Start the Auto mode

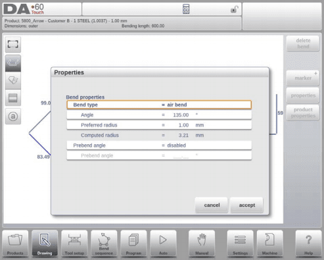163,243
